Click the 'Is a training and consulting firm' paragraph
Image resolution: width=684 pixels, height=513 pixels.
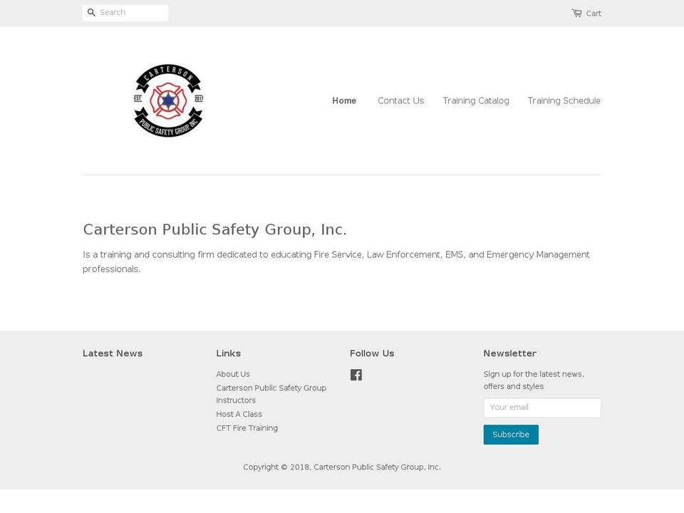[x=336, y=261]
